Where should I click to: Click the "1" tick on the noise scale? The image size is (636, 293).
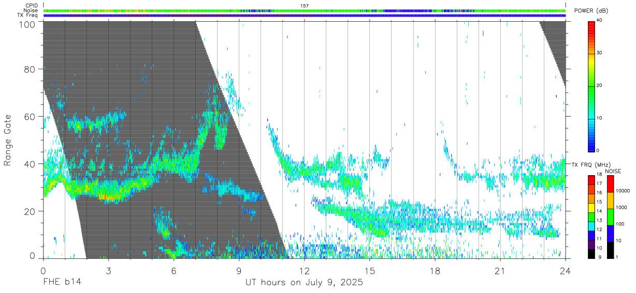(617, 257)
